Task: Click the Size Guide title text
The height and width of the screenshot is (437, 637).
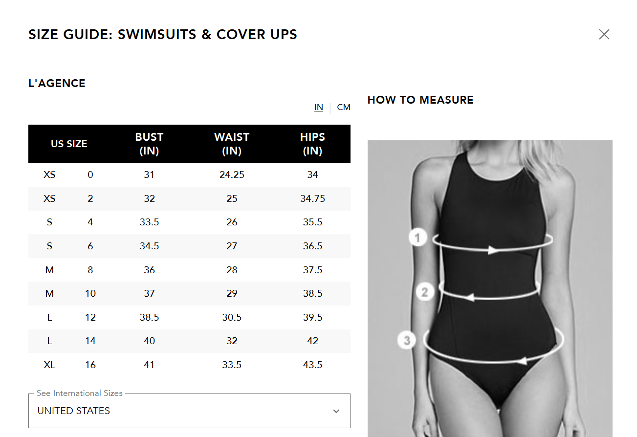Action: click(x=163, y=34)
